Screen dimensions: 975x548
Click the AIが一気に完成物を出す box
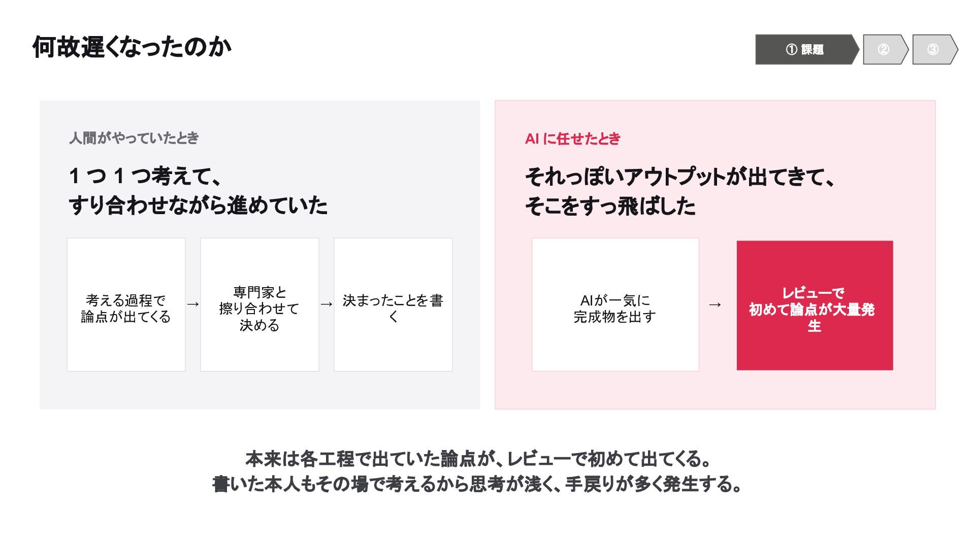pos(615,304)
